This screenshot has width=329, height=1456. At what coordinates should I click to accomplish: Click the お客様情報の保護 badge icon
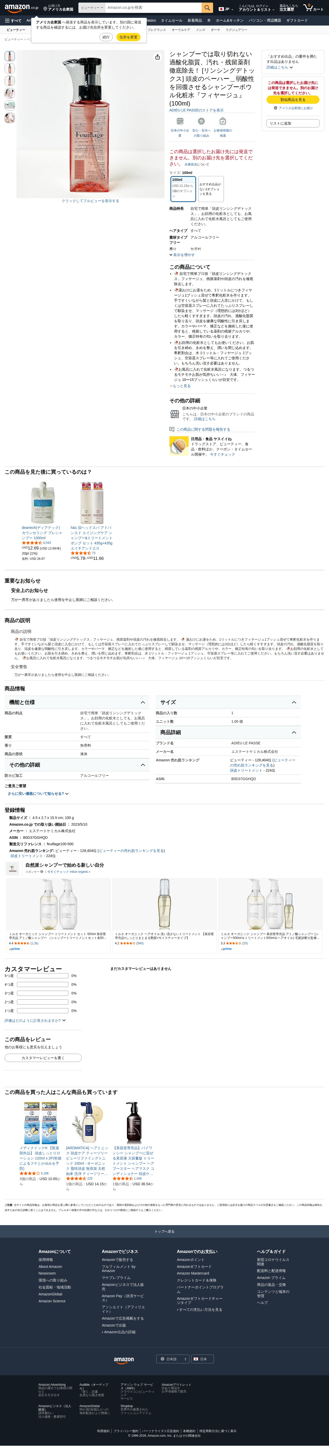[223, 121]
